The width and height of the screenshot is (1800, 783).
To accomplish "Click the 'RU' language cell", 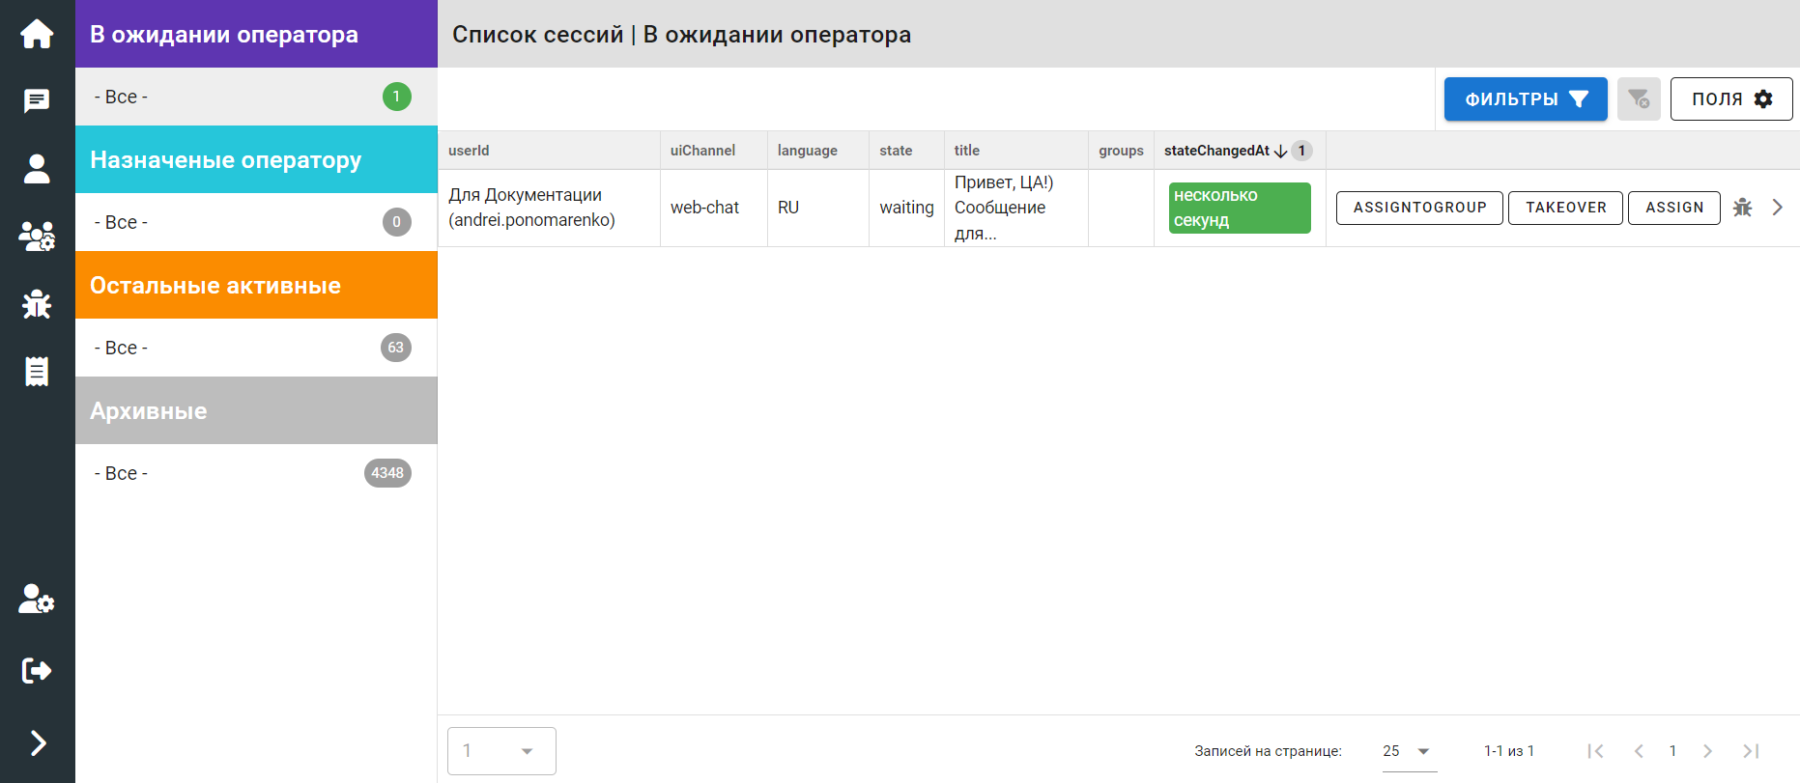I will (x=818, y=208).
